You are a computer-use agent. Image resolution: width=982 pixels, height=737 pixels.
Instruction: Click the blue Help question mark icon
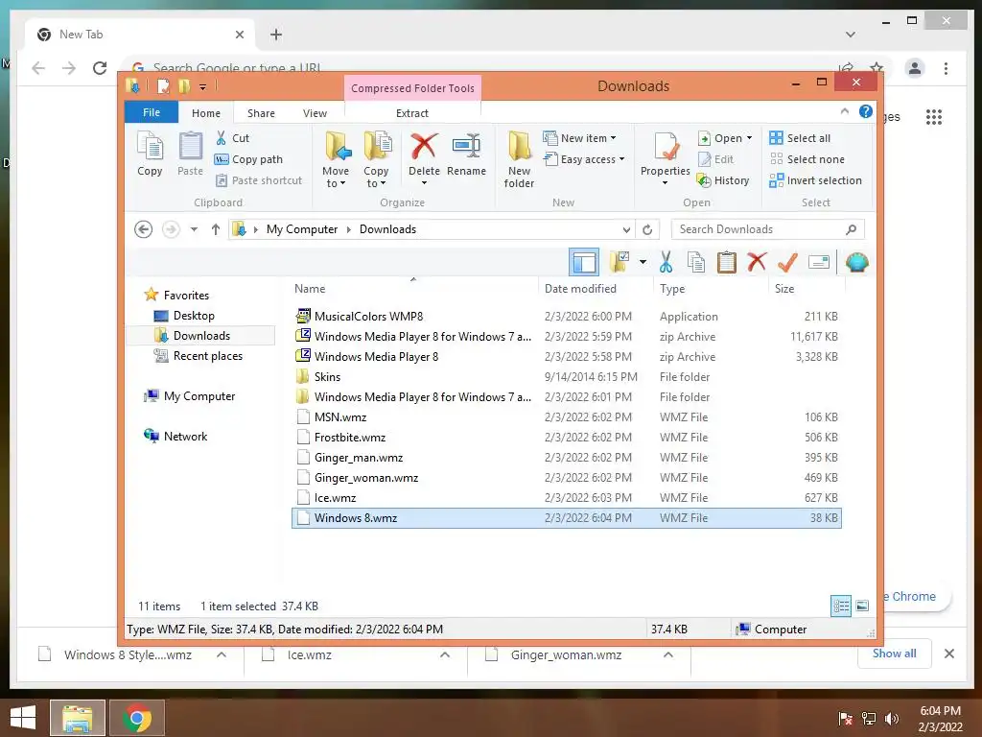pyautogui.click(x=866, y=111)
